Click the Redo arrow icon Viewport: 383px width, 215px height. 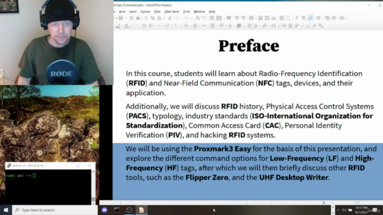click(x=186, y=18)
